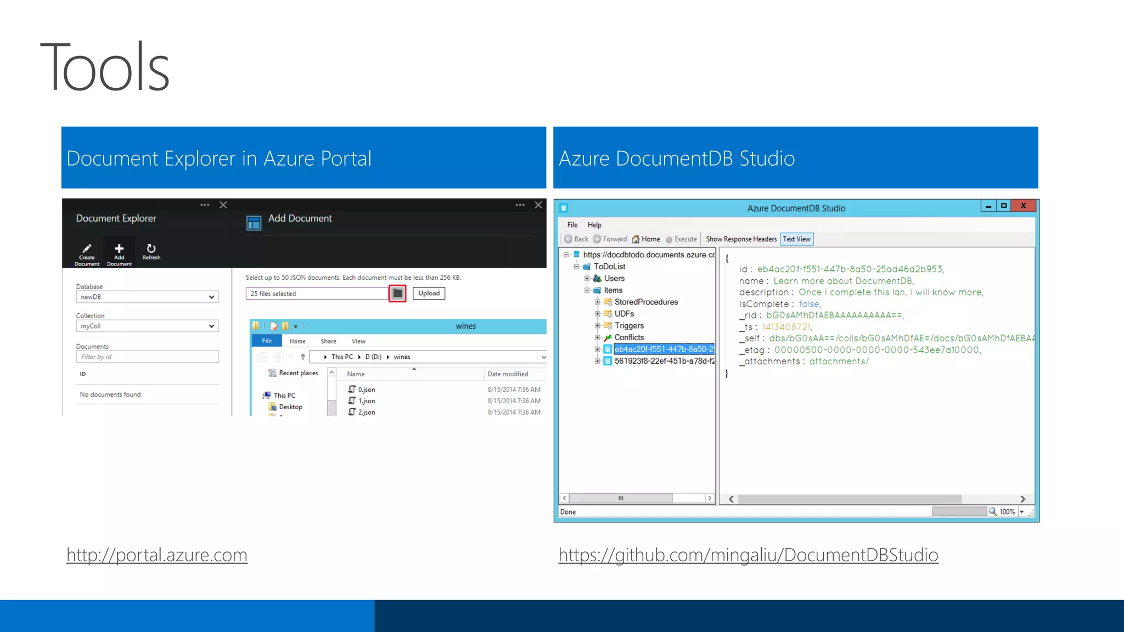Toggle the Text View button

(x=796, y=239)
